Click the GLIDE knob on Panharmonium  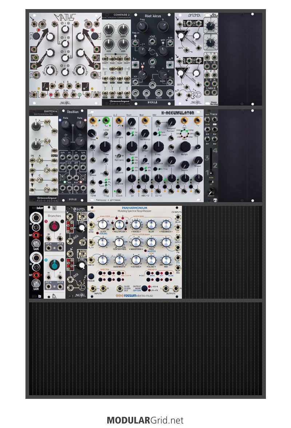(x=151, y=260)
